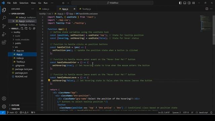Click the Ln 22, Col 87 indicator
The image size is (215, 121).
164,113
